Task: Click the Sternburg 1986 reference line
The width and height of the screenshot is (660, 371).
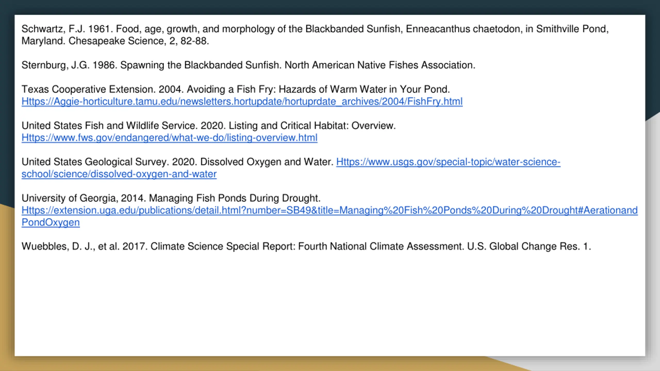Action: pos(248,65)
